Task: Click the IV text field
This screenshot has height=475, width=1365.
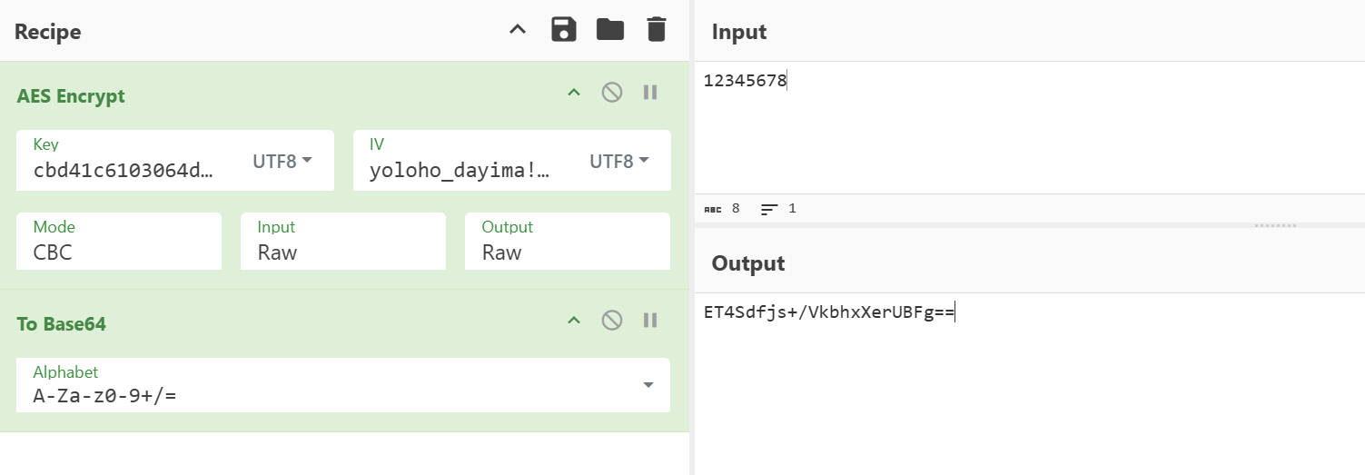Action: point(460,171)
